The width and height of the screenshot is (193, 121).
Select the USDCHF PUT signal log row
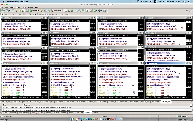[96, 110]
